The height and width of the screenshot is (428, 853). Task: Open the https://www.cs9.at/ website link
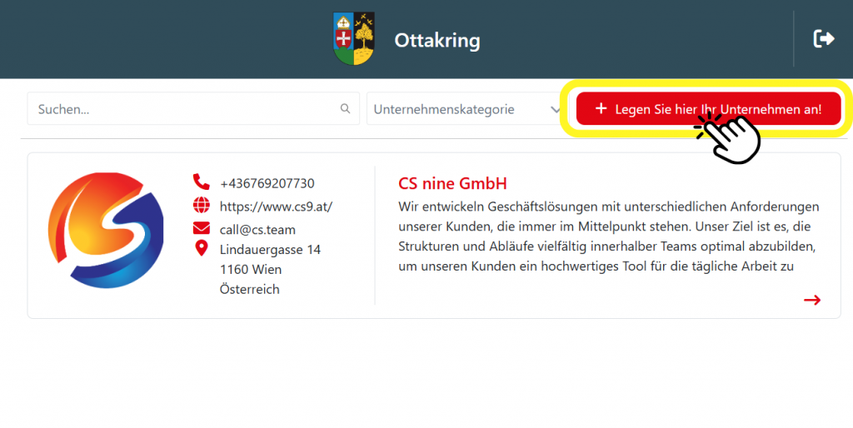276,207
